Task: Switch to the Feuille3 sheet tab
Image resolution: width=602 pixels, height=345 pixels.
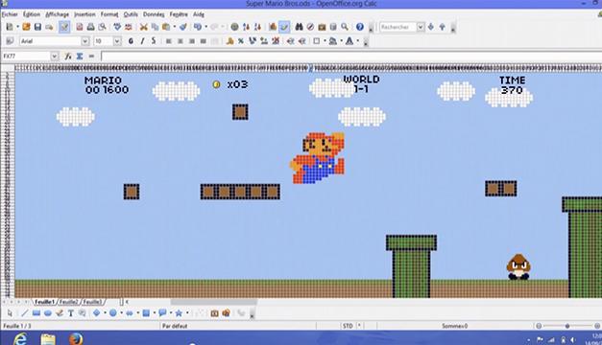Action: pos(92,302)
